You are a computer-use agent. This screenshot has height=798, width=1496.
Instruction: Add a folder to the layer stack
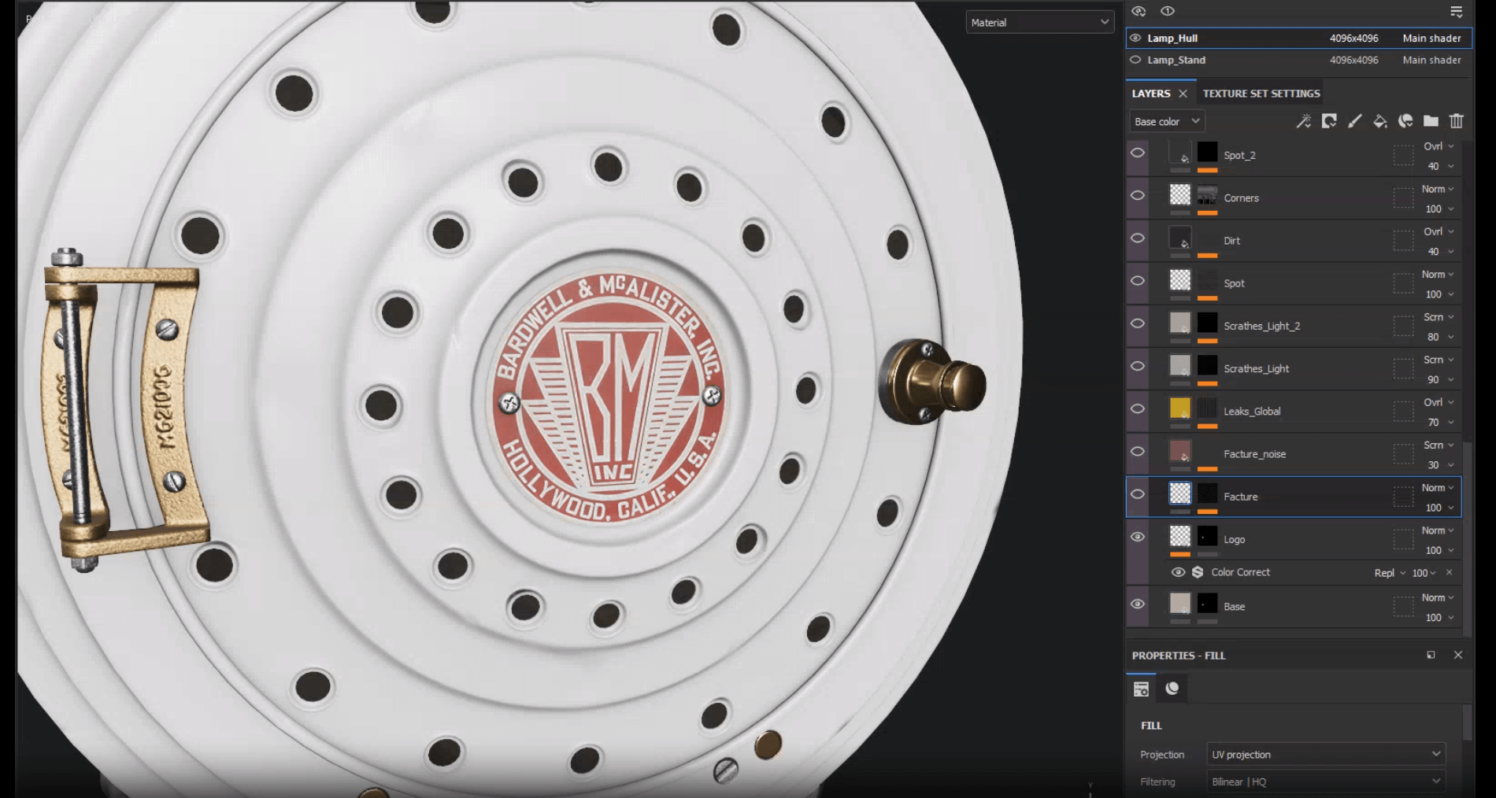pos(1431,121)
